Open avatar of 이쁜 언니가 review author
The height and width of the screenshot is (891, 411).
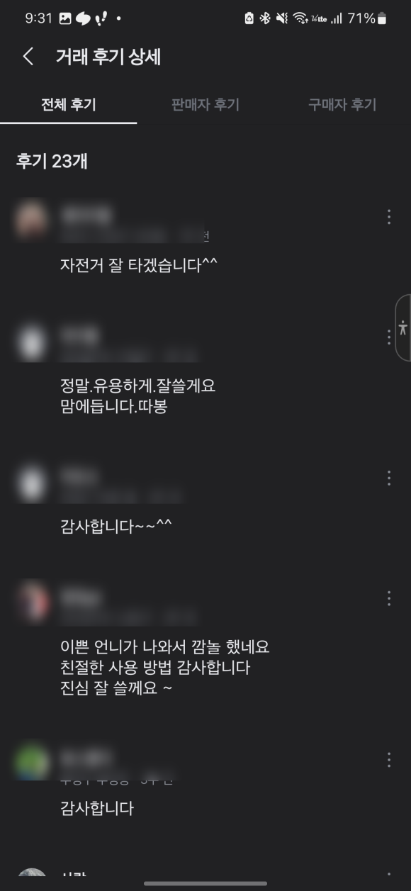tap(31, 601)
